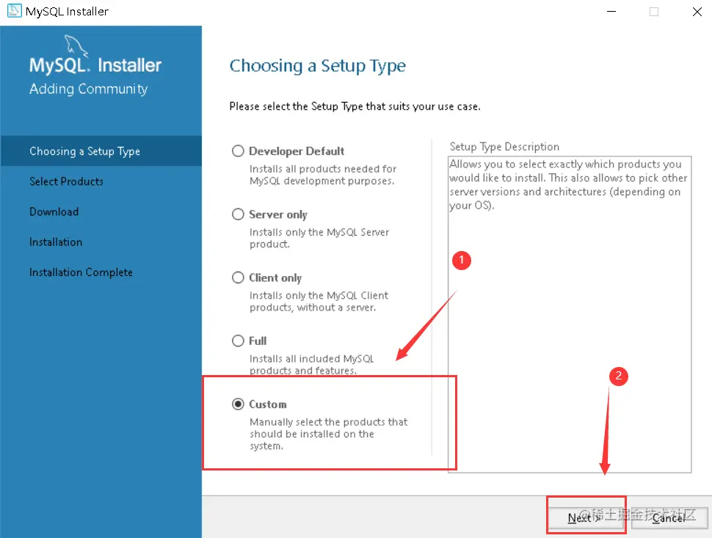
Task: Click 'Manually select the products' description
Action: point(328,434)
